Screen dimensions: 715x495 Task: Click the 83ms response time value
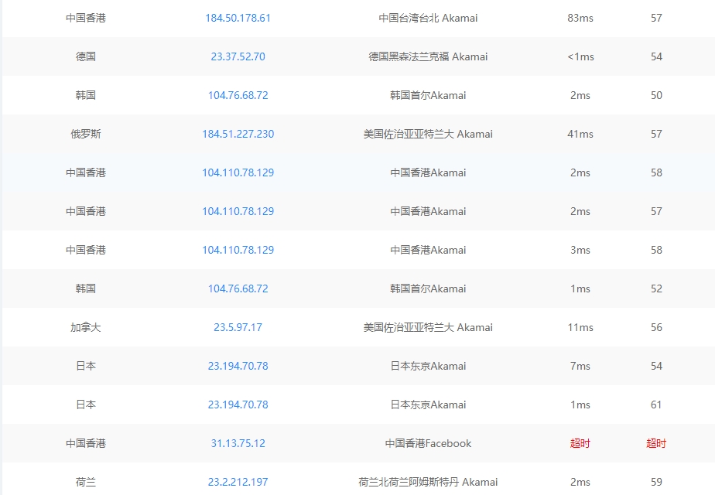point(580,18)
